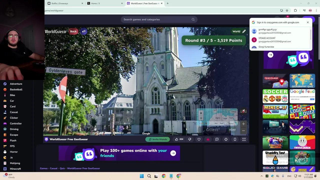320x180 pixels.
Task: Open the Trivia Crack game thumbnail
Action: [302, 142]
